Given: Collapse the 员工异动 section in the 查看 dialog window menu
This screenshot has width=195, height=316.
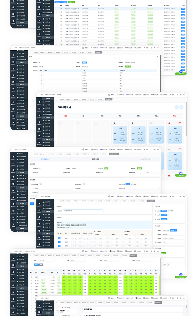Looking at the screenshot, I should (22, 63).
